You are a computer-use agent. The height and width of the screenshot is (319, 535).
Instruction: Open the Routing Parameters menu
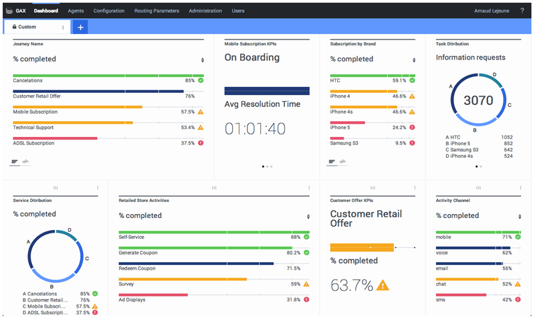tap(156, 11)
